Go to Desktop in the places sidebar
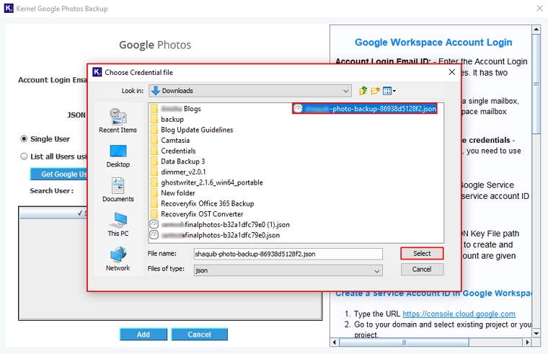Viewport: 548px width, 354px height. [x=118, y=155]
